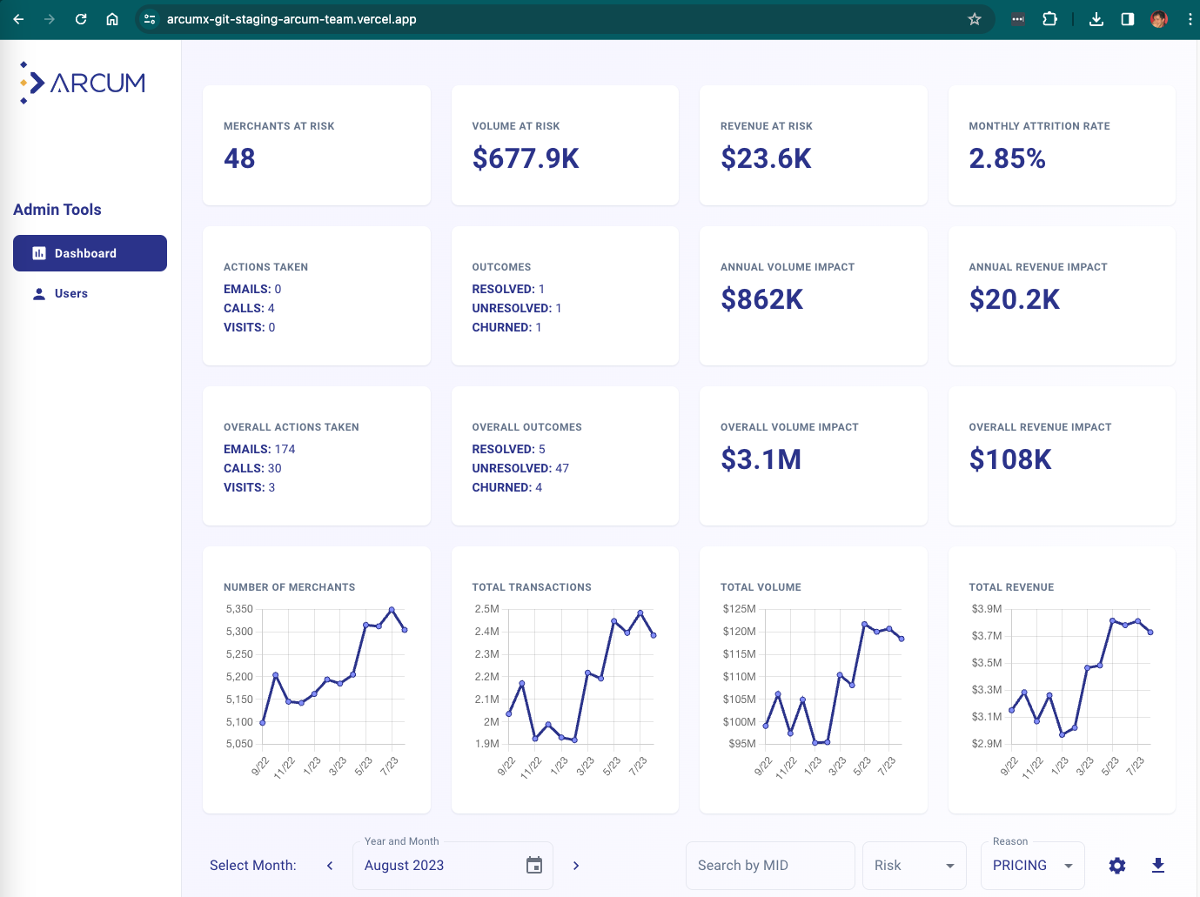
Task: Reload the page with the refresh button
Action: (x=80, y=18)
